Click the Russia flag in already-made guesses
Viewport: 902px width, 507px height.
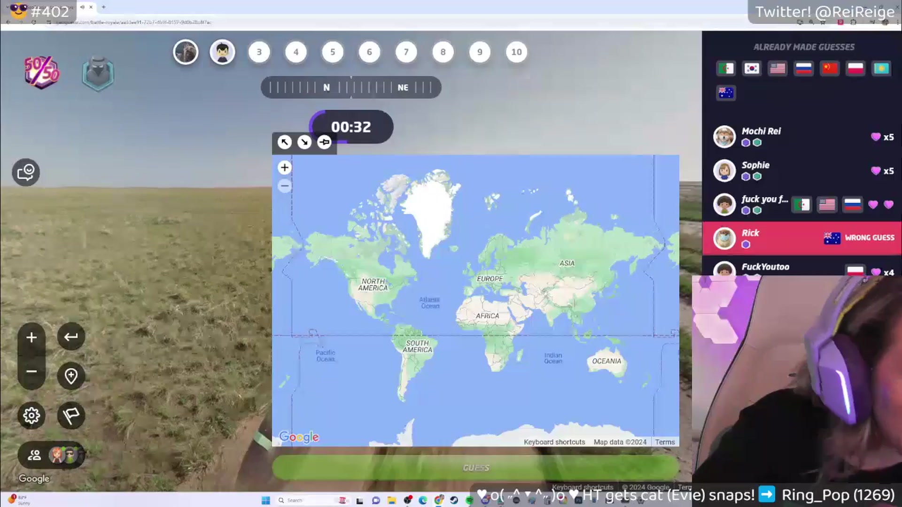[x=803, y=69]
